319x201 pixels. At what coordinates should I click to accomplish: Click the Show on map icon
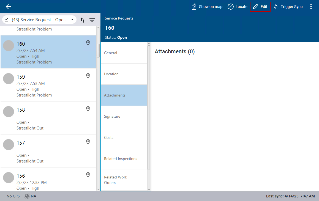(x=194, y=7)
